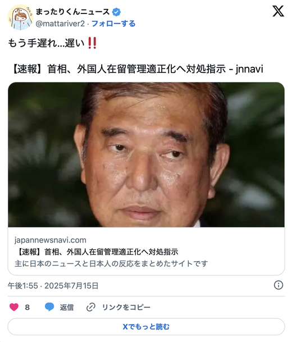The height and width of the screenshot is (342, 292).
Task: Click the blue verified badge
Action: (116, 12)
